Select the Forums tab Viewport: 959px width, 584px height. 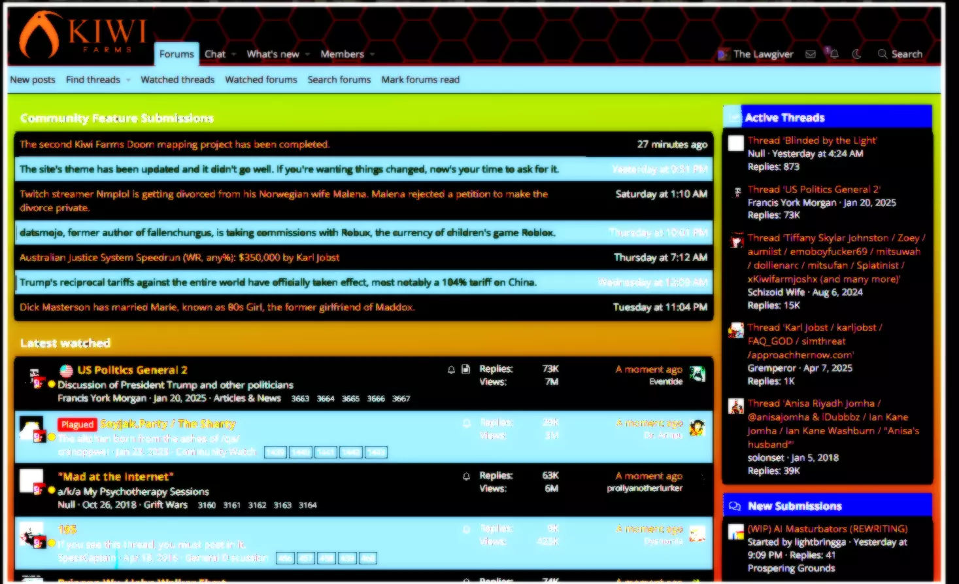point(177,54)
